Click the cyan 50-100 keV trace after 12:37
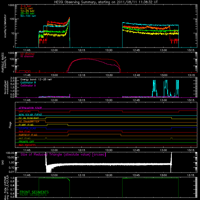This screenshot has height=200, width=200. (x=150, y=24)
